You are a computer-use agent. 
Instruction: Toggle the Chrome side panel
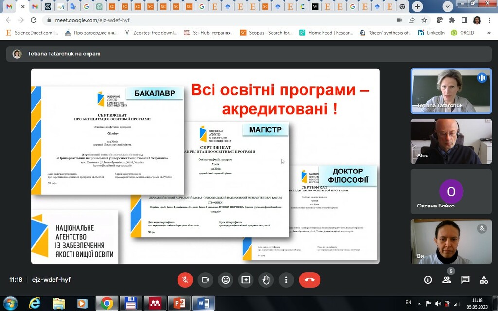(464, 20)
